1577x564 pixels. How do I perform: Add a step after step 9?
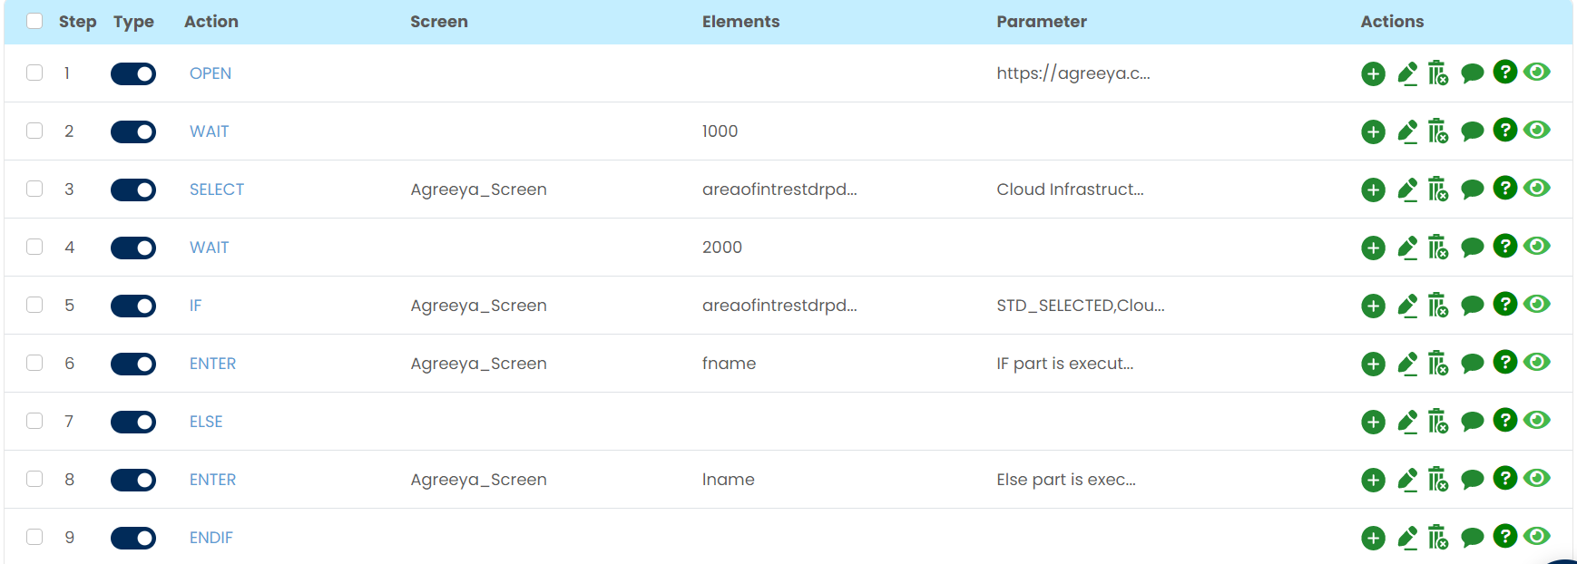(x=1373, y=539)
